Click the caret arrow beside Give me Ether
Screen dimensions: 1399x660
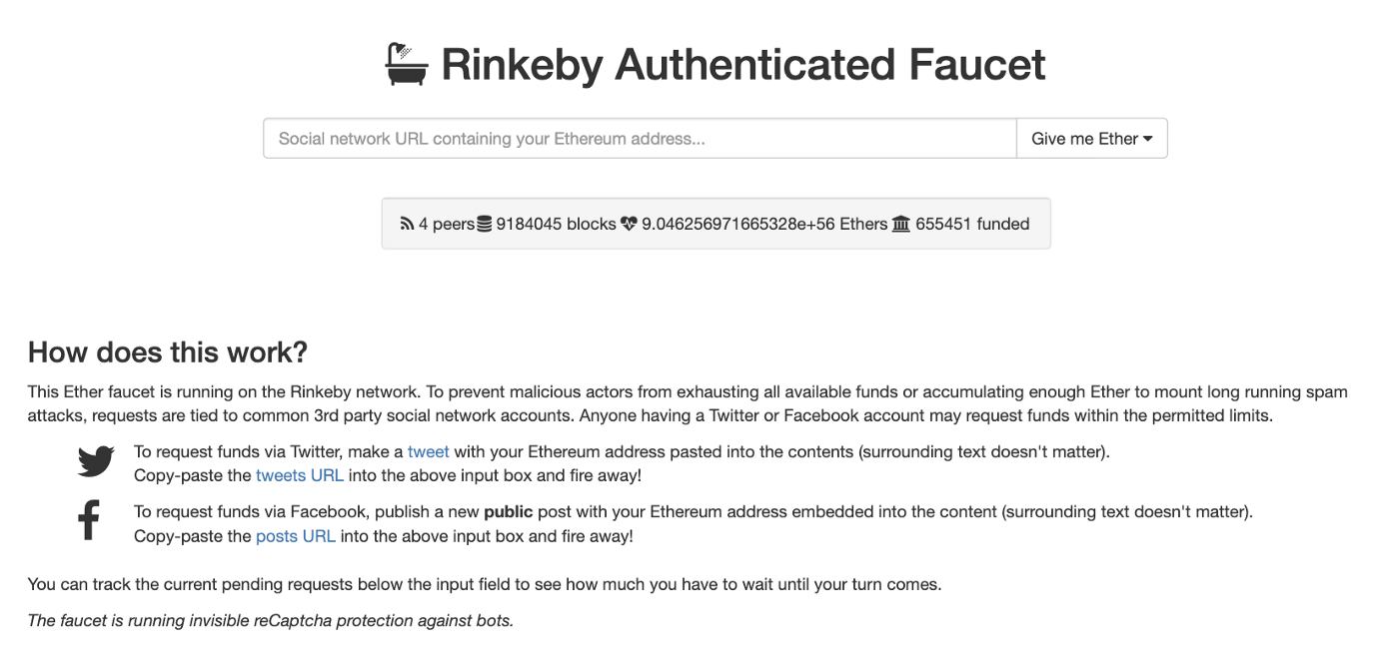(x=1148, y=139)
